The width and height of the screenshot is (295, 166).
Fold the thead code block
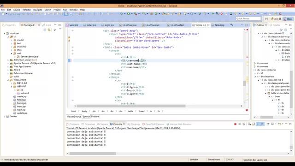73,50
